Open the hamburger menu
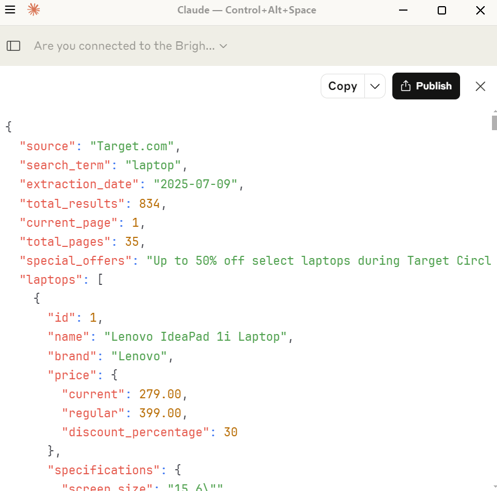The image size is (497, 491). [10, 10]
